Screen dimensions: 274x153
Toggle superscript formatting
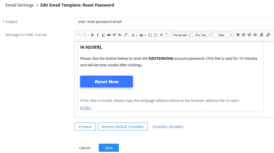coord(114,35)
